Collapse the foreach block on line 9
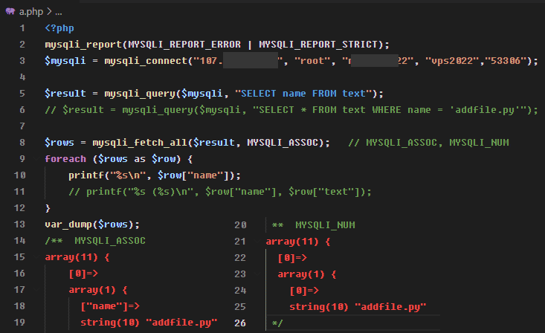This screenshot has width=545, height=333. point(36,159)
